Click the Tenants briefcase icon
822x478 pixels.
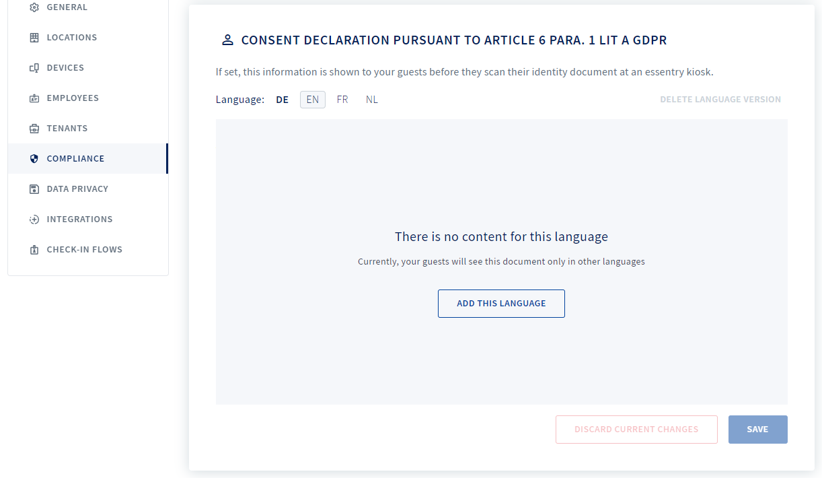(x=34, y=129)
